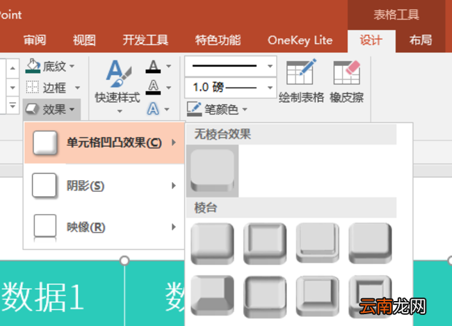The image size is (452, 326).
Task: Apply second bevel preset in 棱台 second row
Action: click(x=265, y=297)
